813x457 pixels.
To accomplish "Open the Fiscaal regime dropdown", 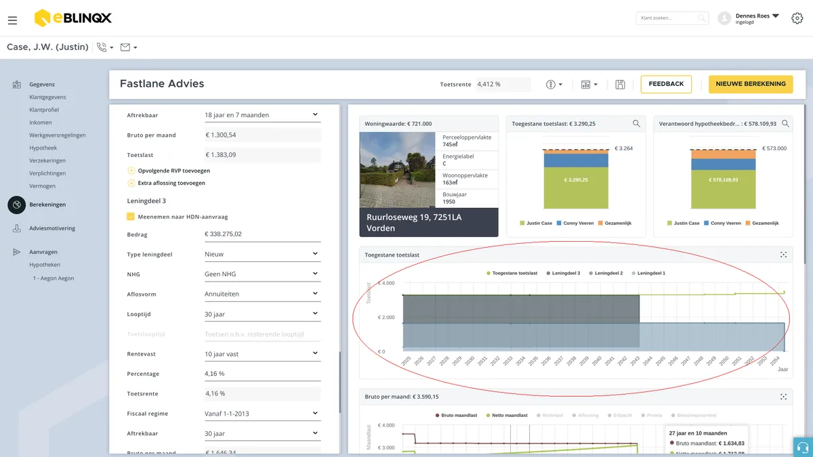I will tap(262, 414).
